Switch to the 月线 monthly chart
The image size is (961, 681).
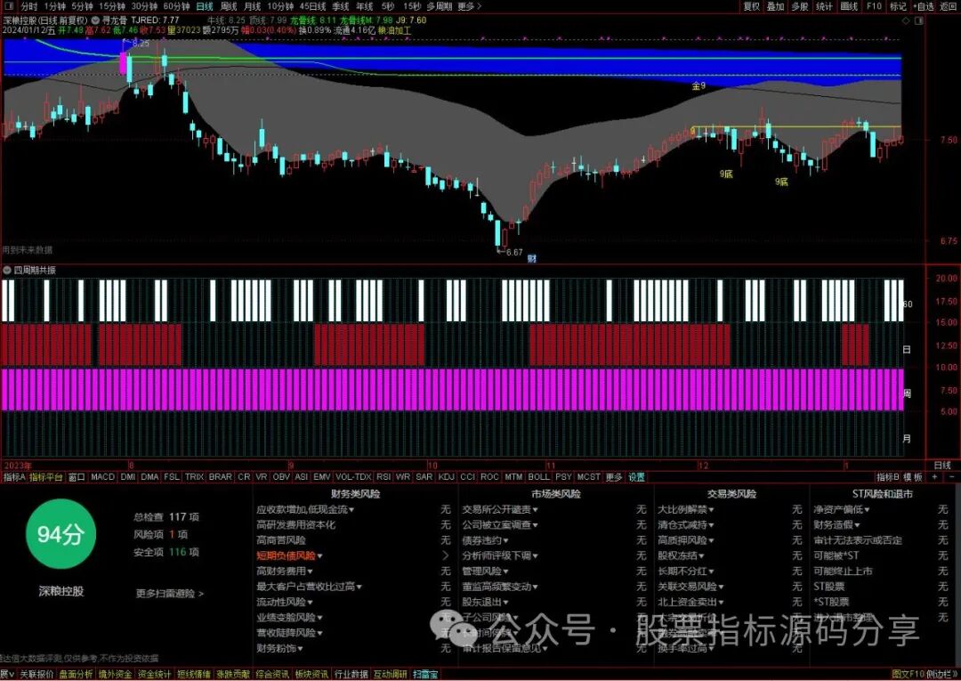click(252, 6)
